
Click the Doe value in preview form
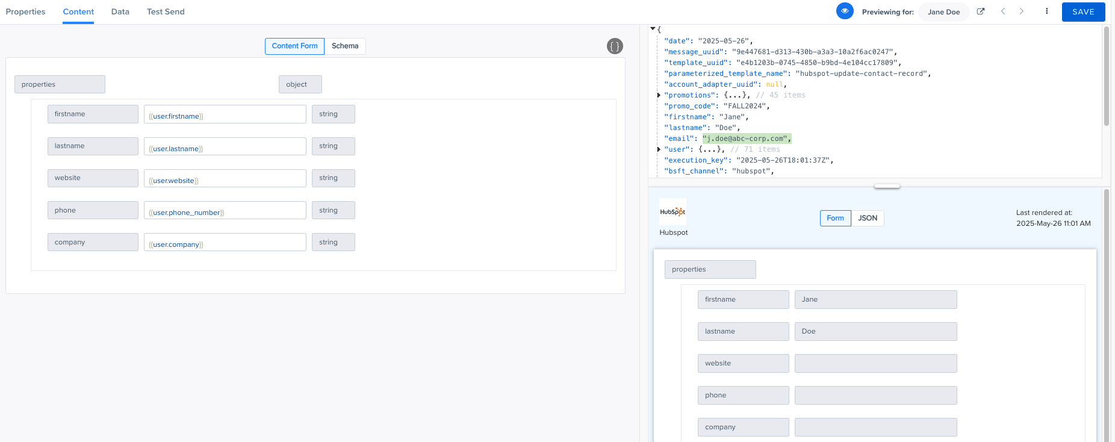point(875,332)
